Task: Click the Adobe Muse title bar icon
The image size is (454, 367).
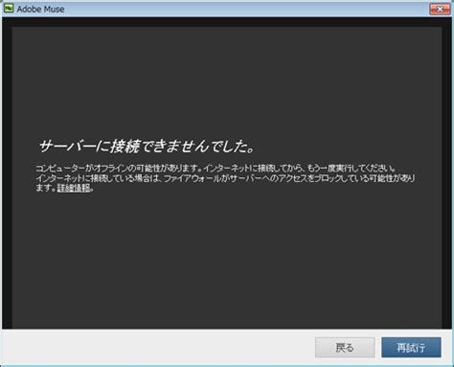Action: 9,9
